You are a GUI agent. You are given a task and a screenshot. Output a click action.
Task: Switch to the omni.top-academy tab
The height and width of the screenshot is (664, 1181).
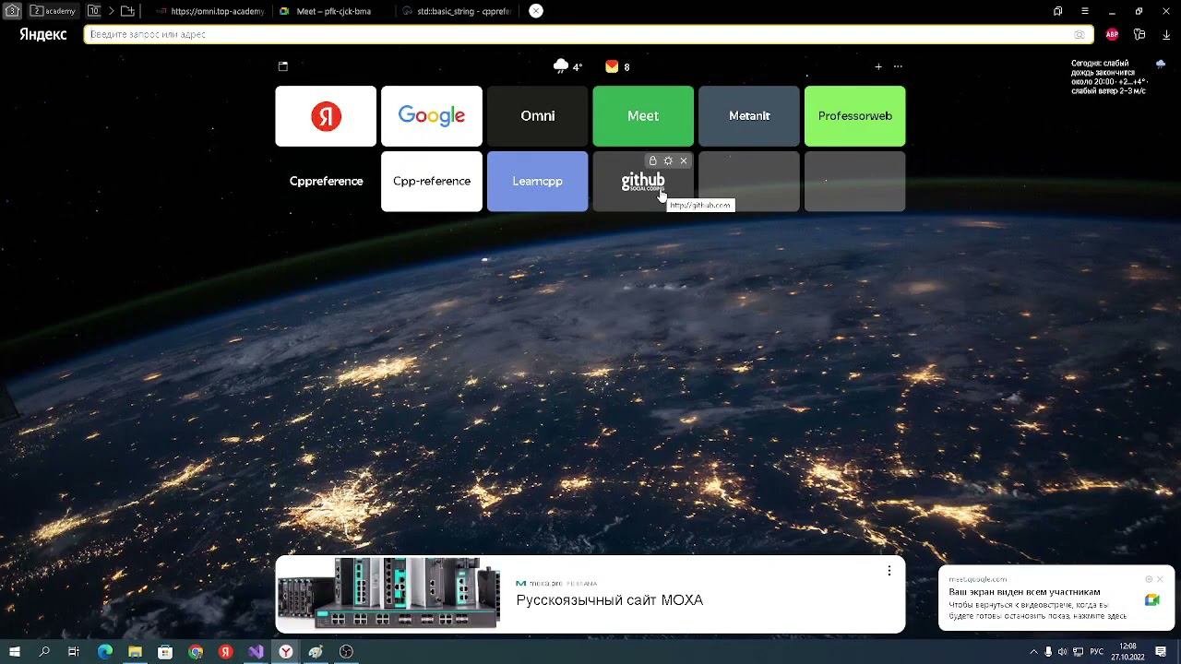pos(210,11)
